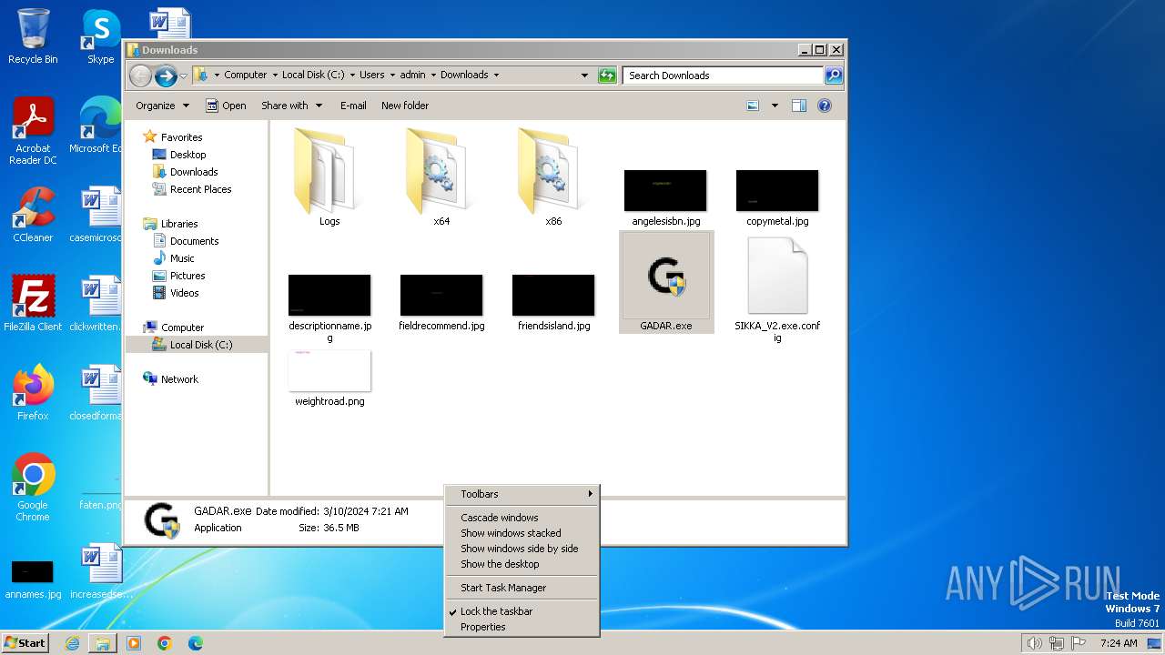
Task: Click the refresh address button
Action: [607, 76]
